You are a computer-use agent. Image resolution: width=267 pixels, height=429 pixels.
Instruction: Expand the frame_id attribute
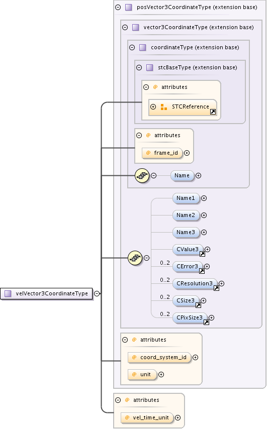pyautogui.click(x=187, y=153)
